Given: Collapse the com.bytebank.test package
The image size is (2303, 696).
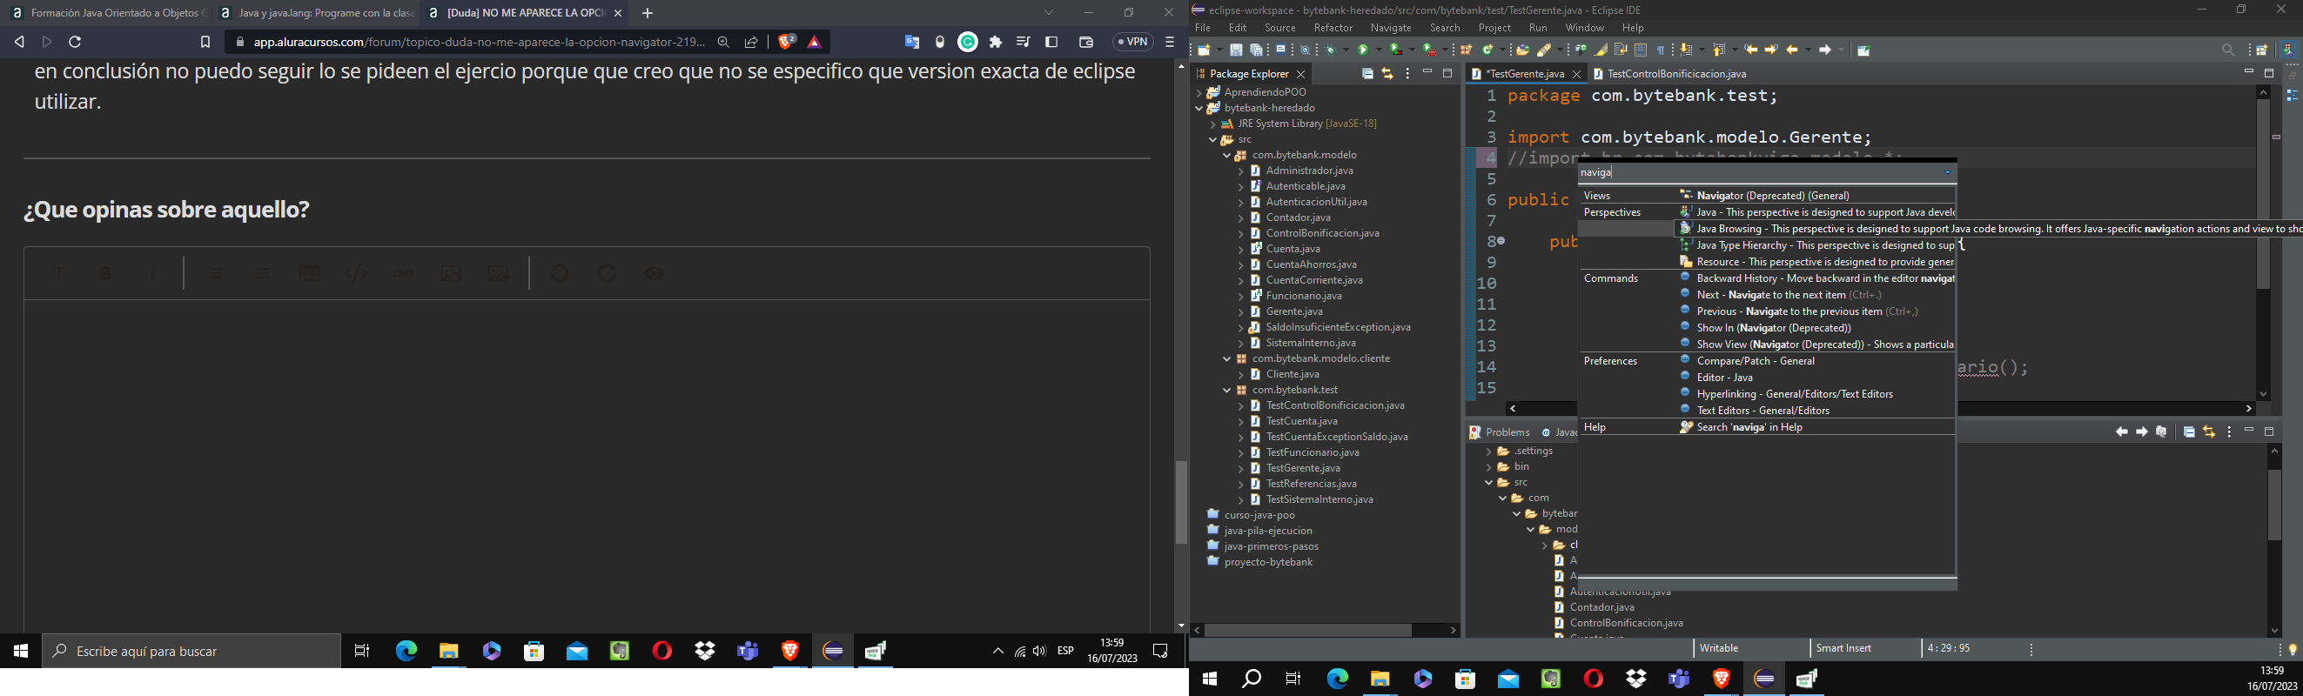Looking at the screenshot, I should pyautogui.click(x=1227, y=391).
